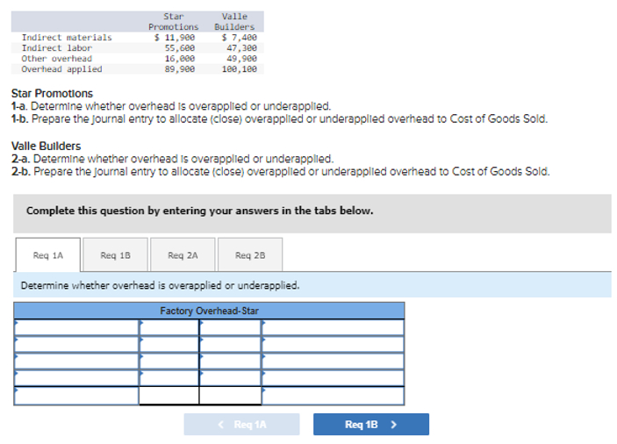Click bottom row credit total cell

pos(230,396)
